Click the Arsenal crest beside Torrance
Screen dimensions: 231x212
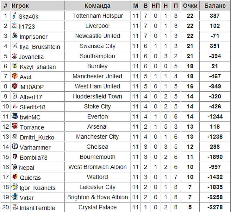point(15,126)
